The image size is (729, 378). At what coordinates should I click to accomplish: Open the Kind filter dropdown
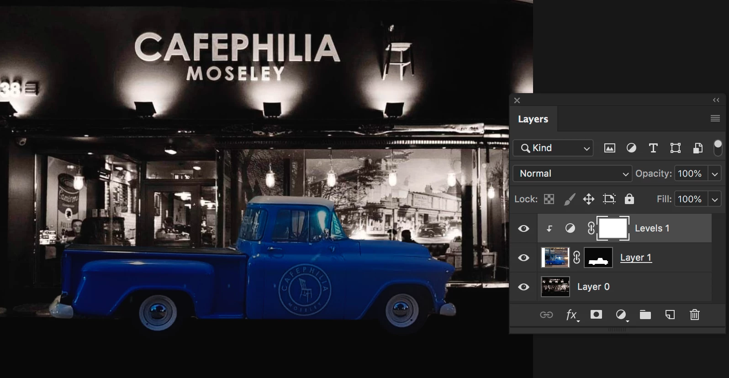click(x=553, y=148)
